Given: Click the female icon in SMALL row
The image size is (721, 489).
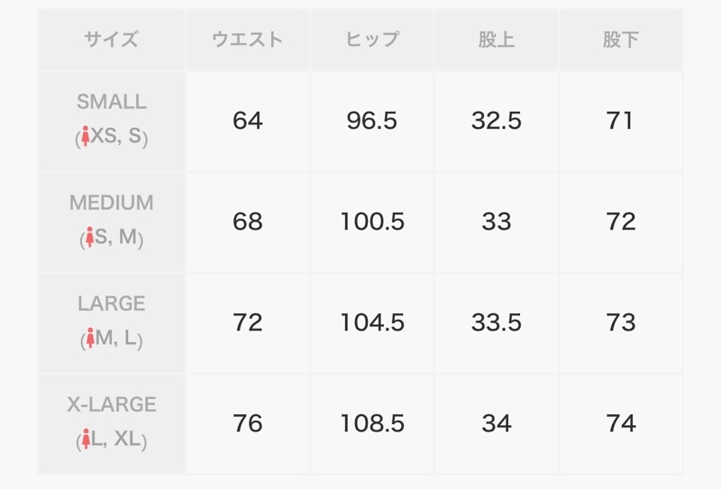Looking at the screenshot, I should 85,137.
